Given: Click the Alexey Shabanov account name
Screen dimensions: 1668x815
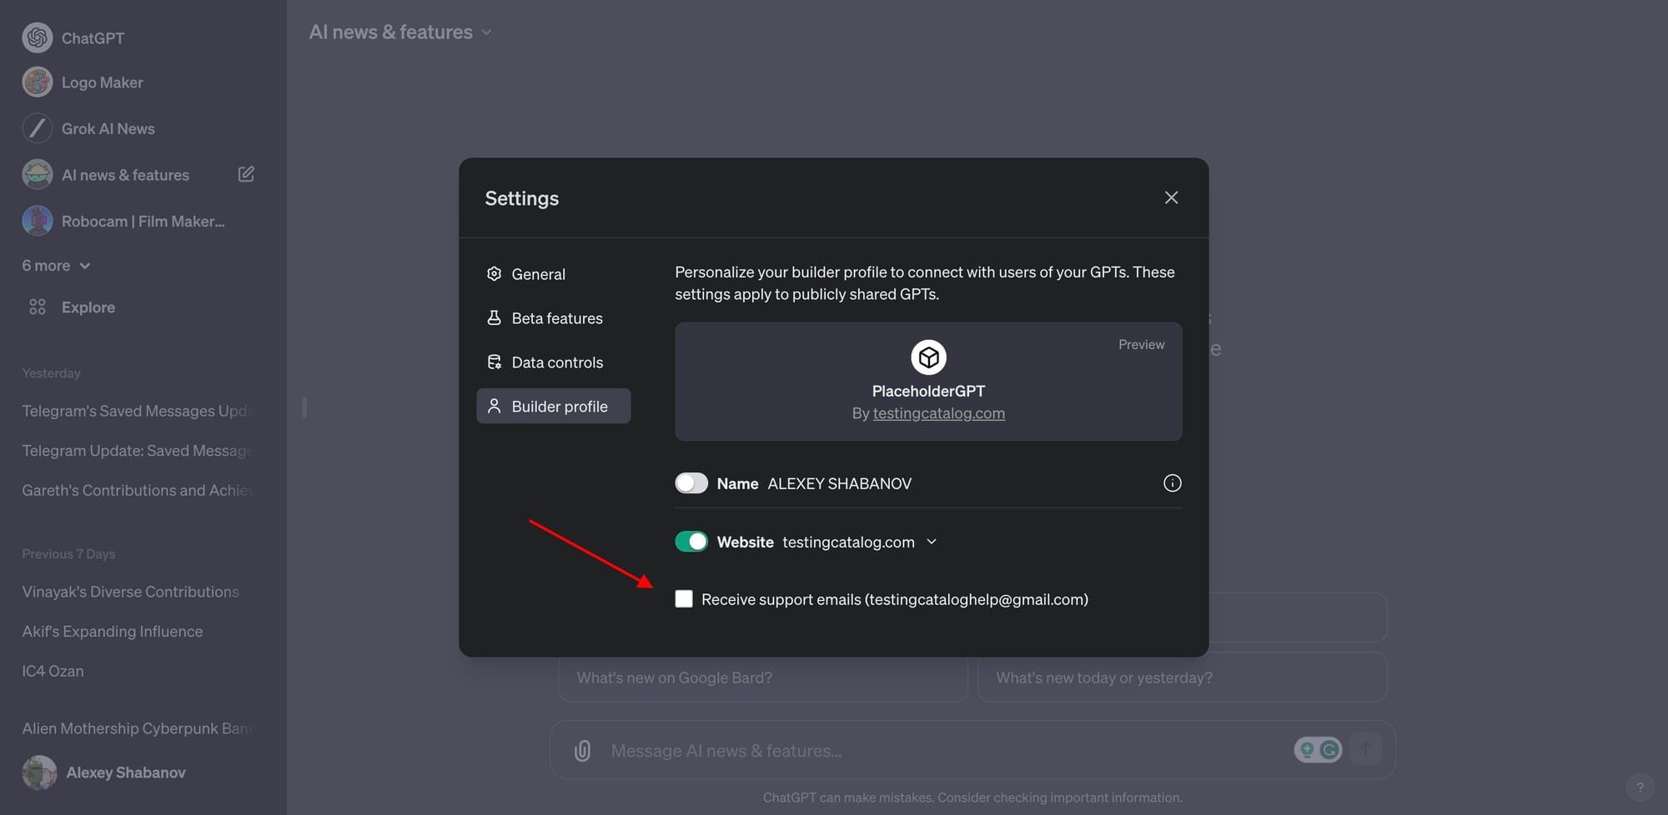Looking at the screenshot, I should pos(126,772).
